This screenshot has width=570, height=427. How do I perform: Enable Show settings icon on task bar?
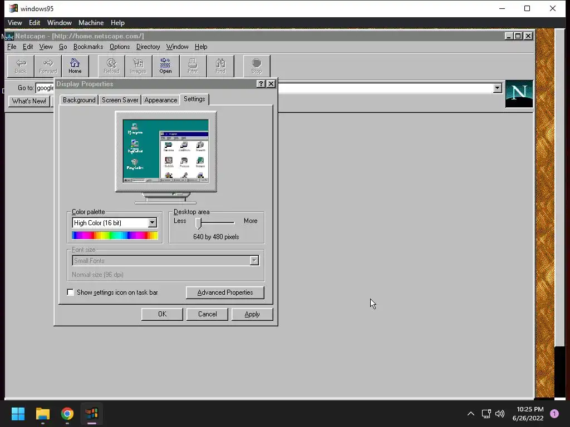[71, 292]
